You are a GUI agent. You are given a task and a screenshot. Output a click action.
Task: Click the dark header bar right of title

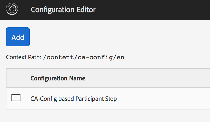155,10
